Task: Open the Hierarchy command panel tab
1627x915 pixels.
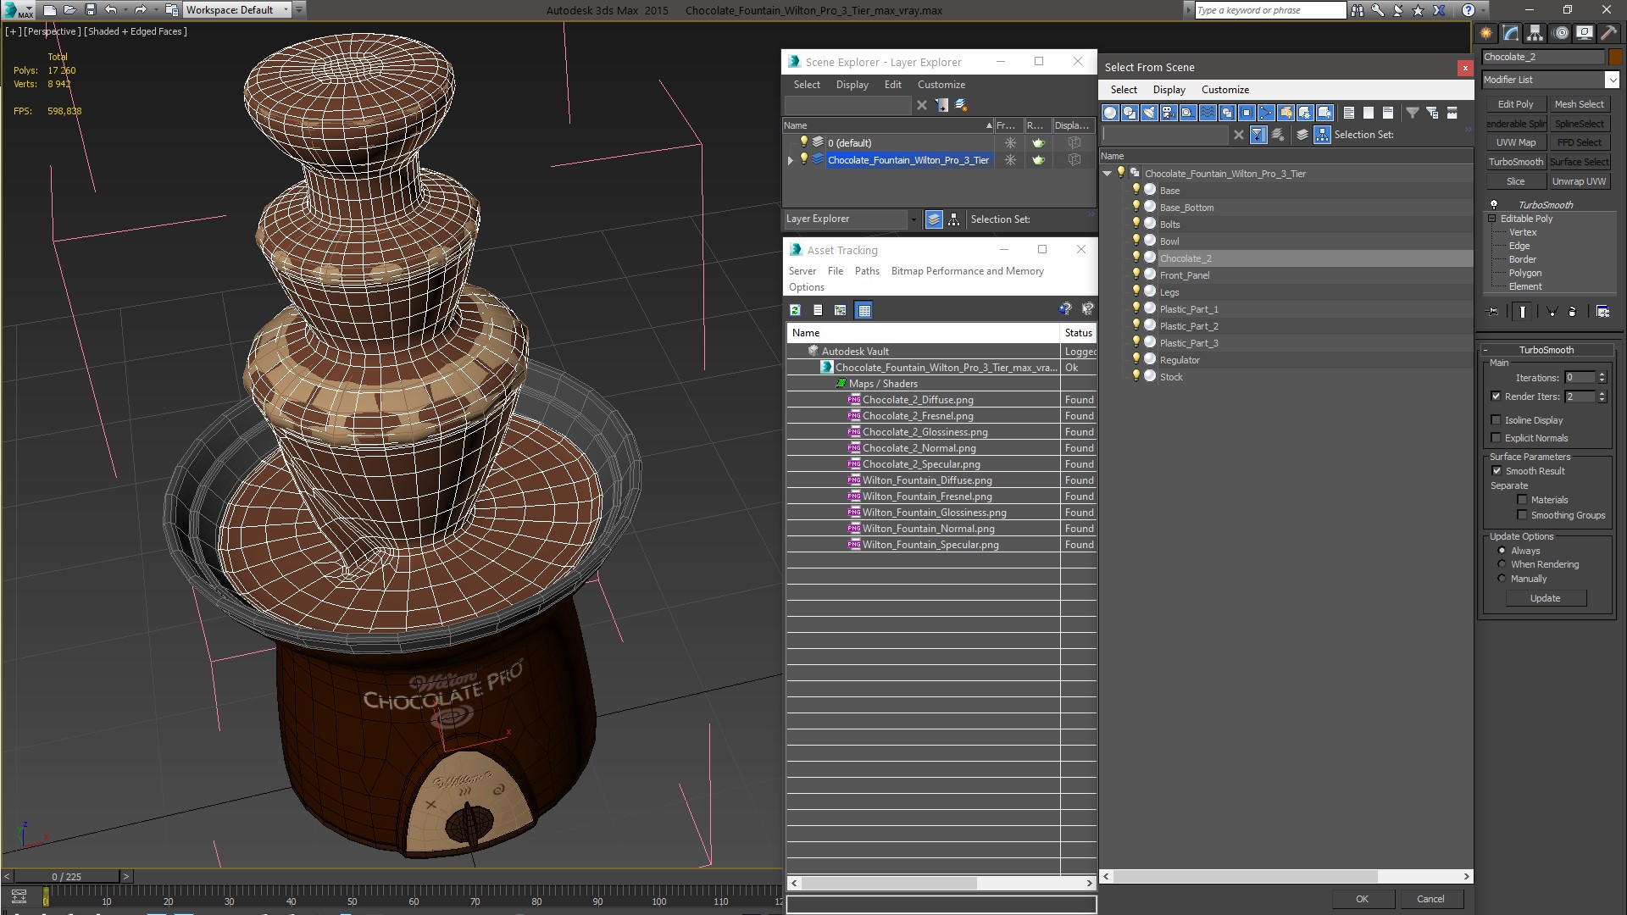Action: [1535, 33]
